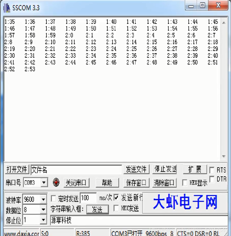
Task: Open the 数据位 data bits dropdown
Action: (x=43, y=210)
